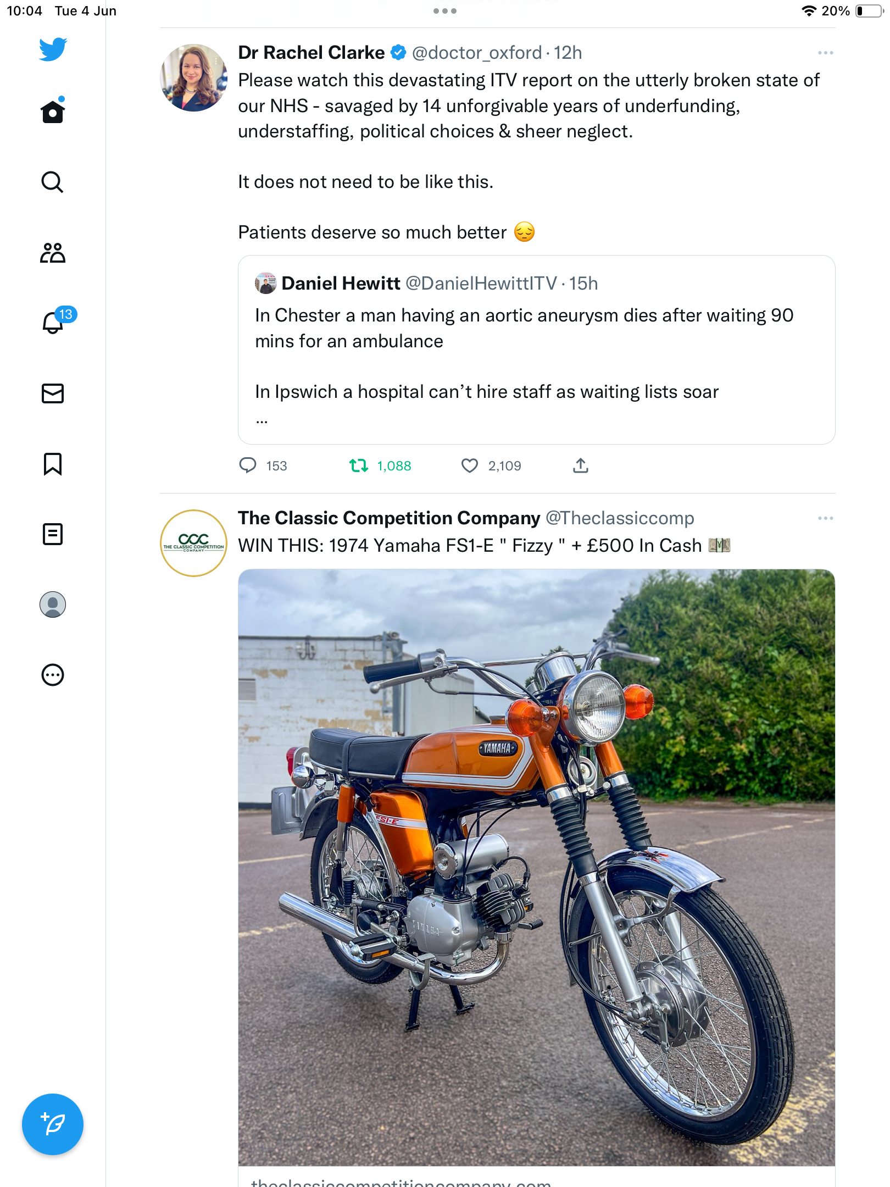Open Bookmarks icon in sidebar

(53, 464)
